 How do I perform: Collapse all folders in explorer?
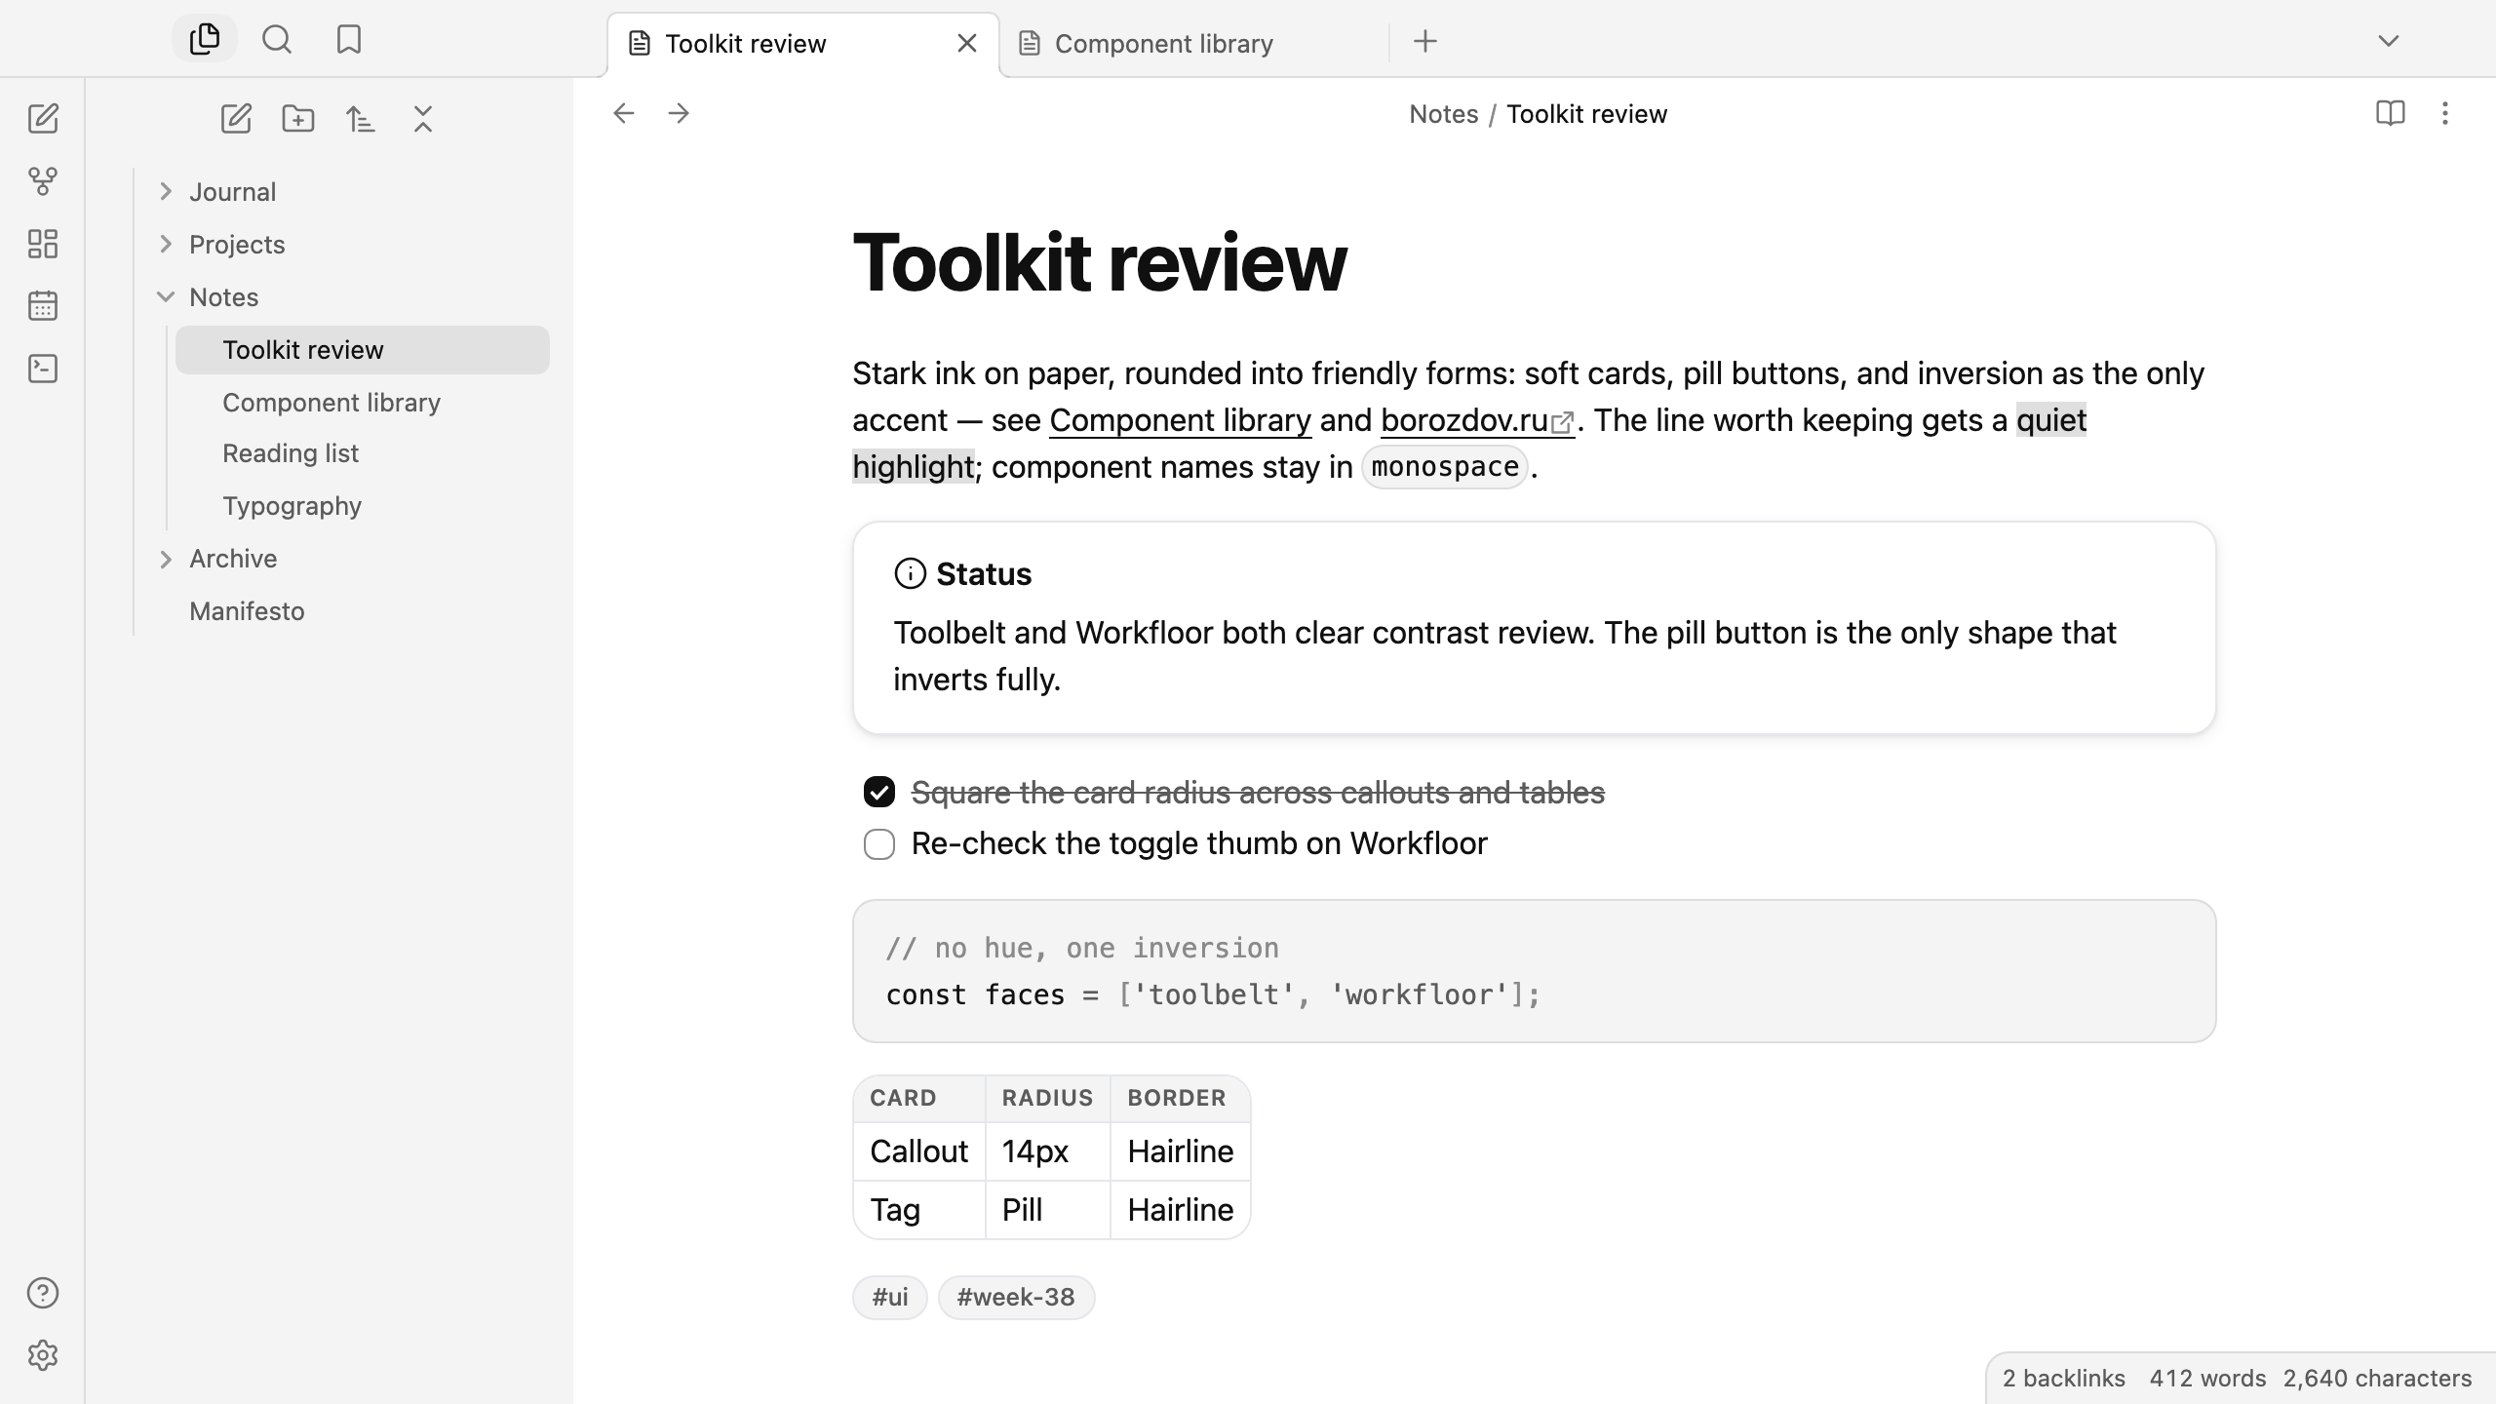tap(423, 119)
